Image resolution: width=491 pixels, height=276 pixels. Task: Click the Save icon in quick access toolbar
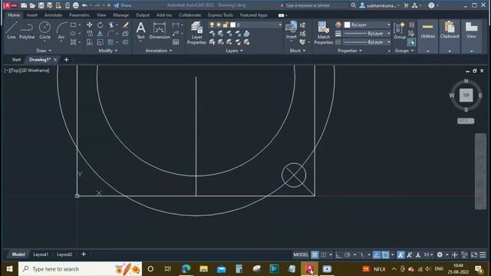coord(41,5)
